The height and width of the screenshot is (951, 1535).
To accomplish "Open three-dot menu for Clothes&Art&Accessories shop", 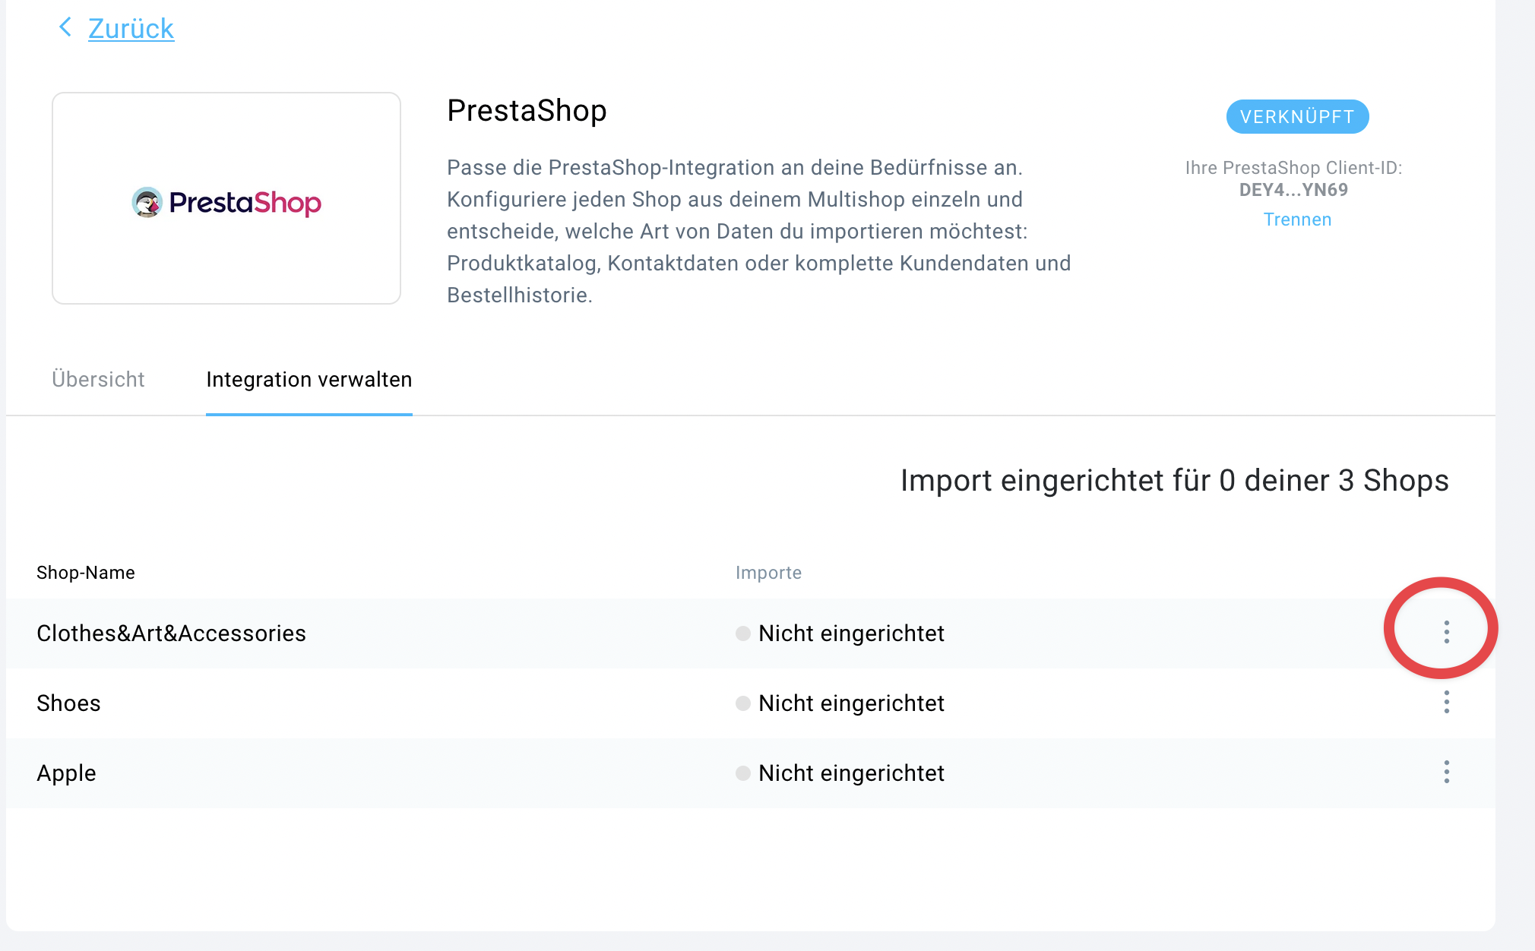I will 1446,632.
